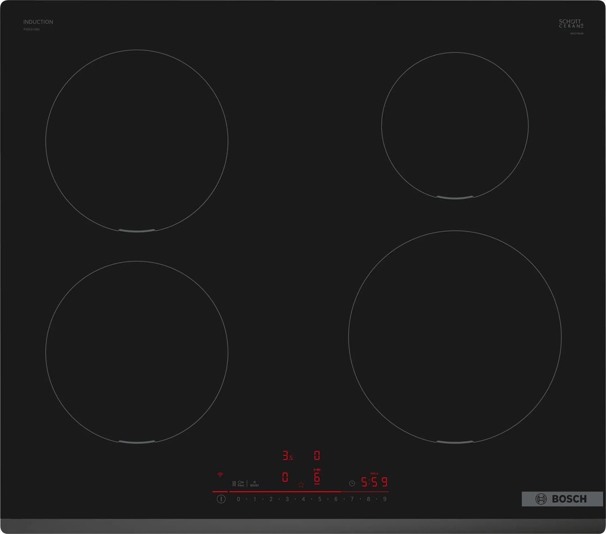606x534 pixels.
Task: Tap the red Wi-Fi indicator icon
Action: tap(220, 474)
